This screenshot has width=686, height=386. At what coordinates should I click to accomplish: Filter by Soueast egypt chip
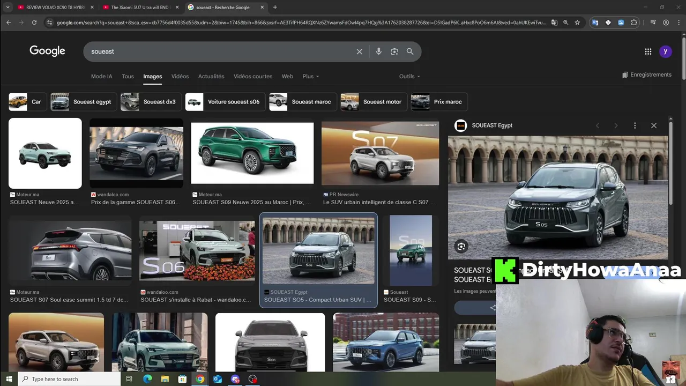(x=84, y=102)
